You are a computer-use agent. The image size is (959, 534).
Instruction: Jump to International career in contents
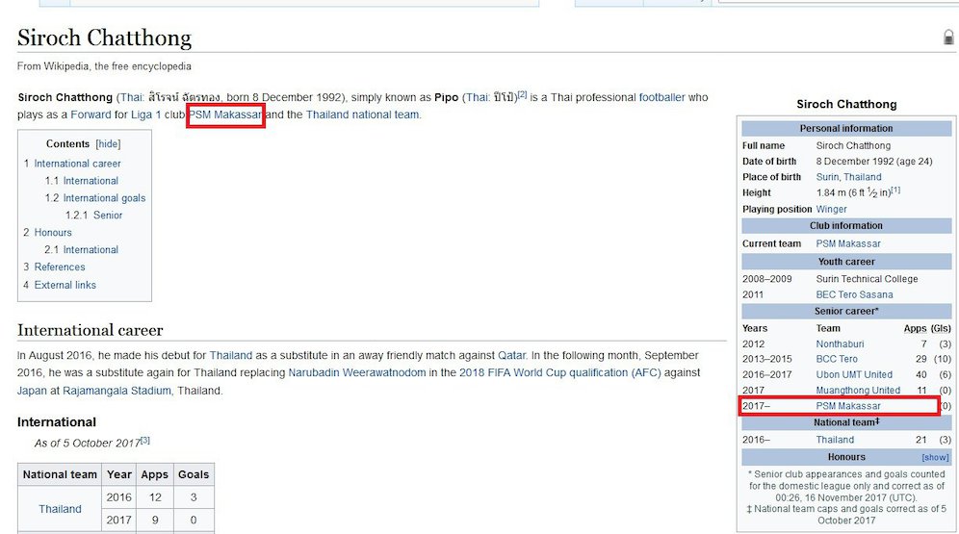click(x=77, y=164)
